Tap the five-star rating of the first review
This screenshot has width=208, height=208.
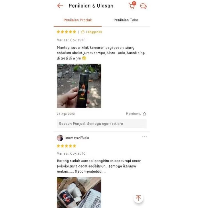(x=66, y=32)
